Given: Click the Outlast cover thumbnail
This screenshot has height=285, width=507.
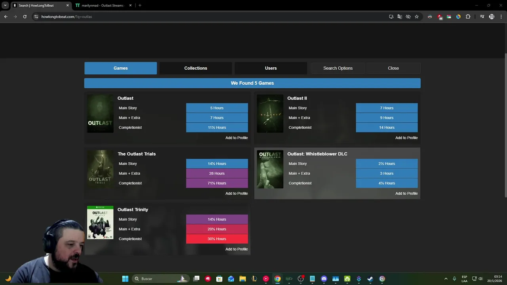Looking at the screenshot, I should point(100,114).
